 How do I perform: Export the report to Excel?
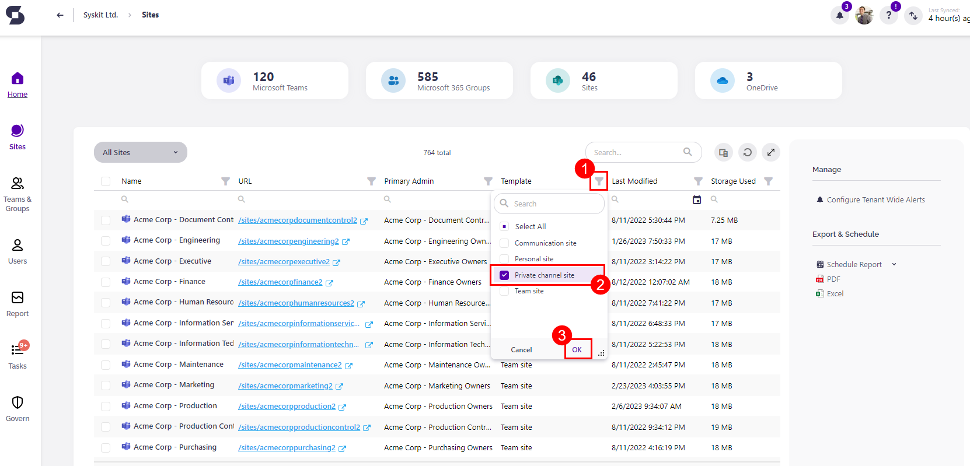tap(830, 294)
